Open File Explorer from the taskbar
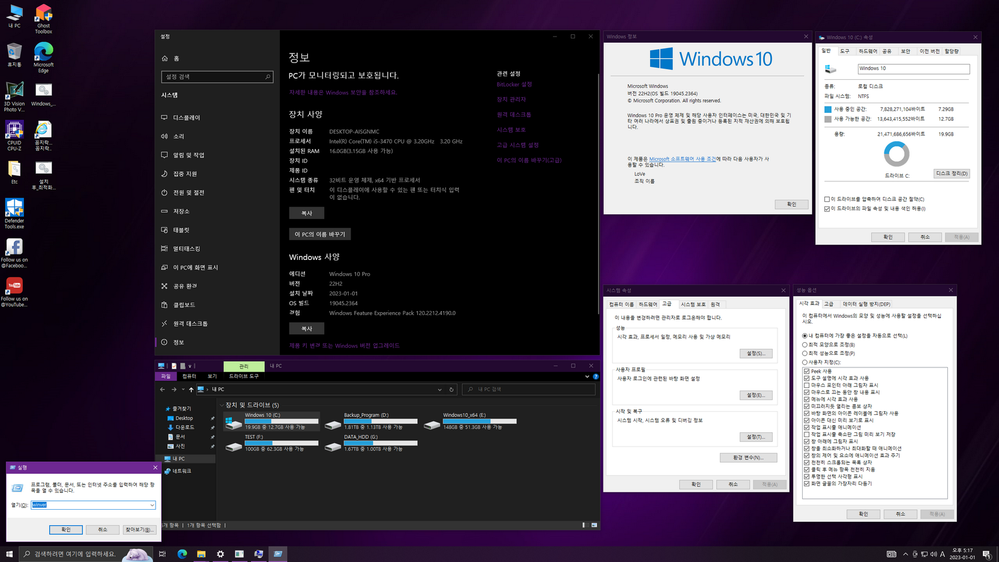Screen dimensions: 999x562 [x=201, y=554]
